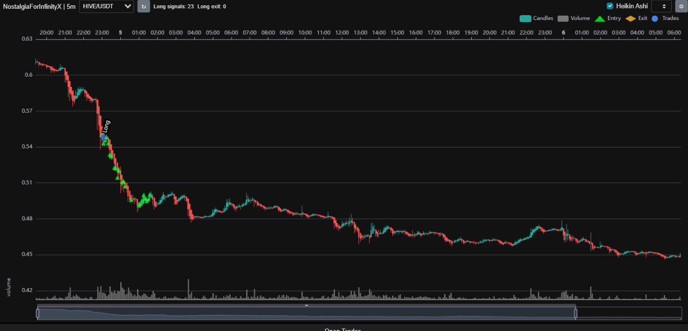
Task: Toggle the Trades dots in legend
Action: [665, 19]
